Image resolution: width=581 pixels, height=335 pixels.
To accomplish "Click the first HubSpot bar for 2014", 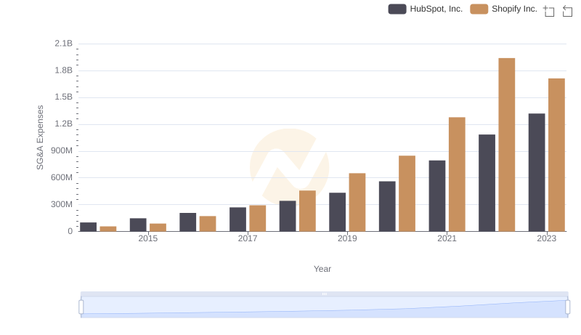I will pos(88,227).
